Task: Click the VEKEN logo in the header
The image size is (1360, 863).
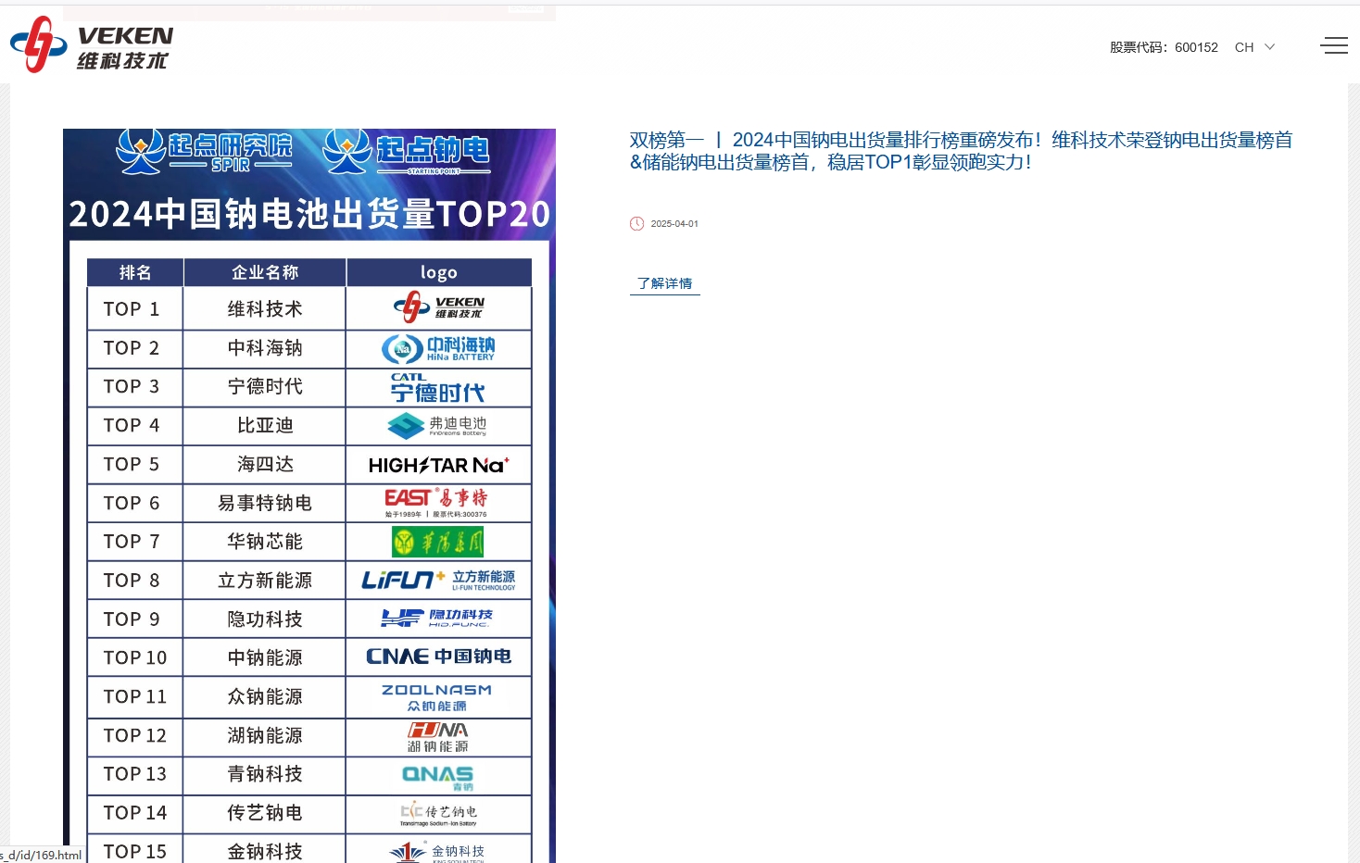Action: 92,44
